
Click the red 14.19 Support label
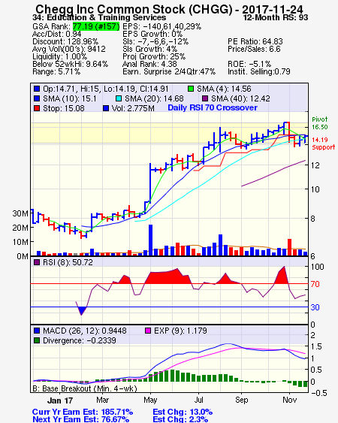(323, 144)
